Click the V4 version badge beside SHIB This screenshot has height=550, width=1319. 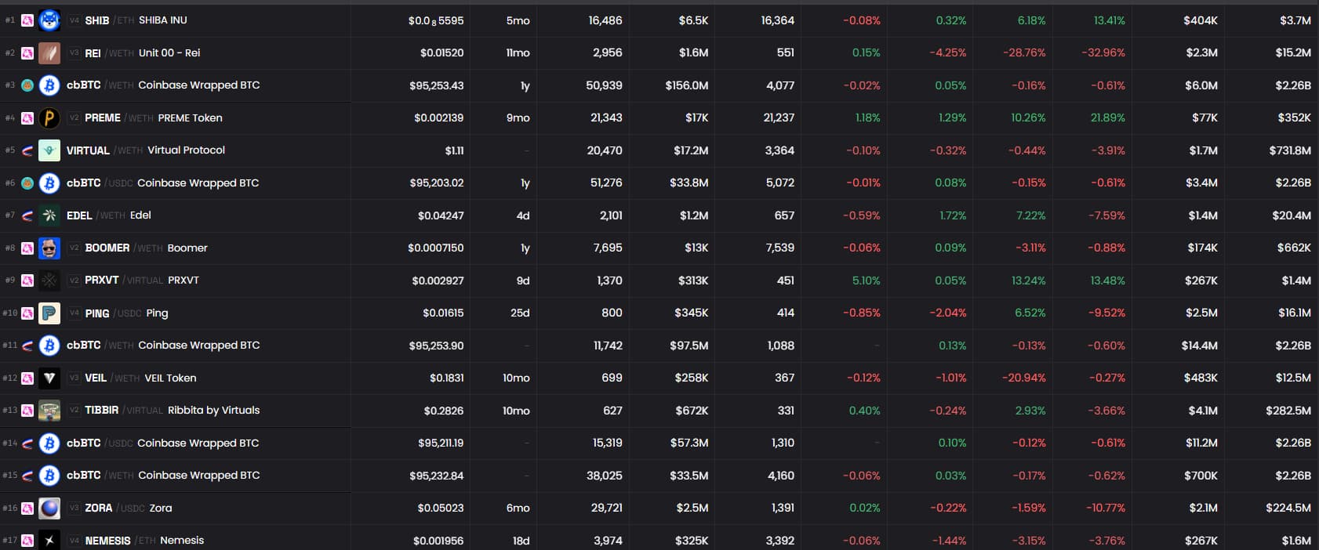tap(74, 20)
